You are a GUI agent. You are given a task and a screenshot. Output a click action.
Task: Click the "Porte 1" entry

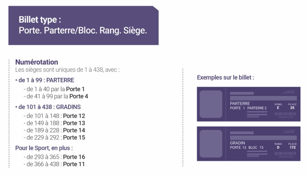(x=75, y=89)
